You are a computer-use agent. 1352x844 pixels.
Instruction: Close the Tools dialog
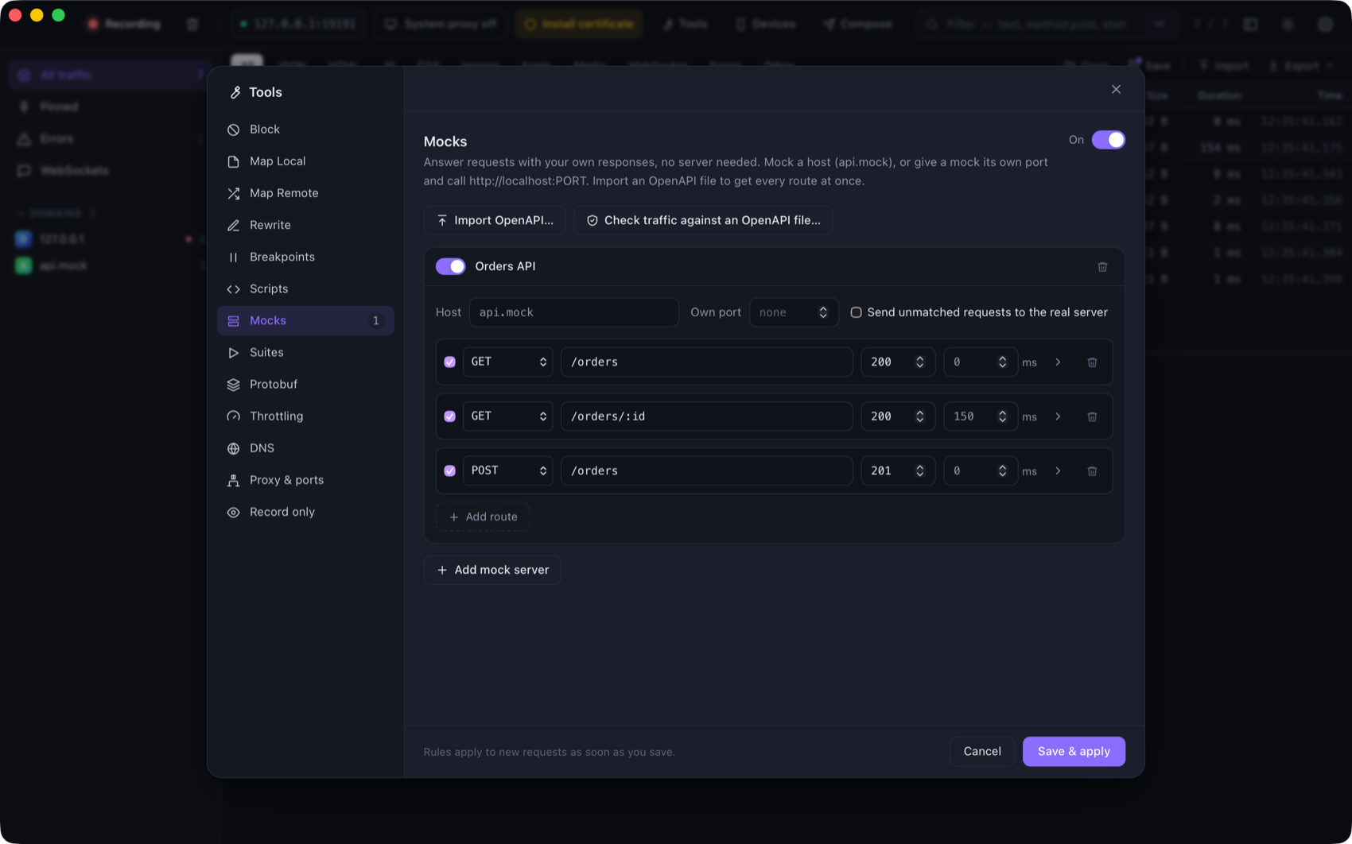[1116, 89]
